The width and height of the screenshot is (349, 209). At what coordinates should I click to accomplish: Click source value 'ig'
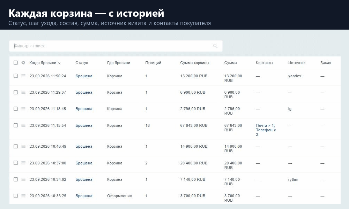[290, 109]
